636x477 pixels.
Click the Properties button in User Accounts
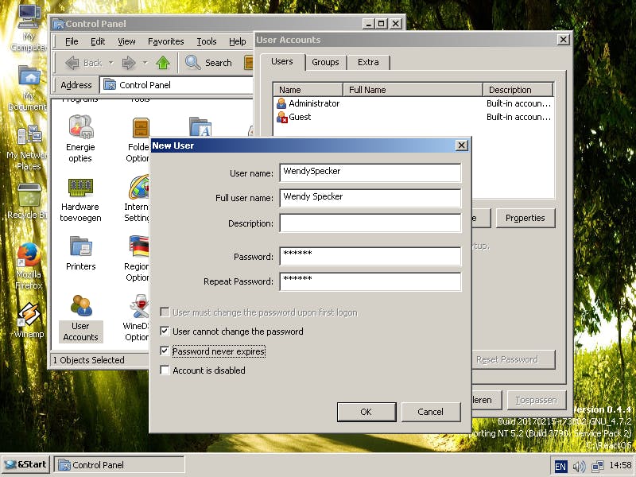click(x=525, y=218)
